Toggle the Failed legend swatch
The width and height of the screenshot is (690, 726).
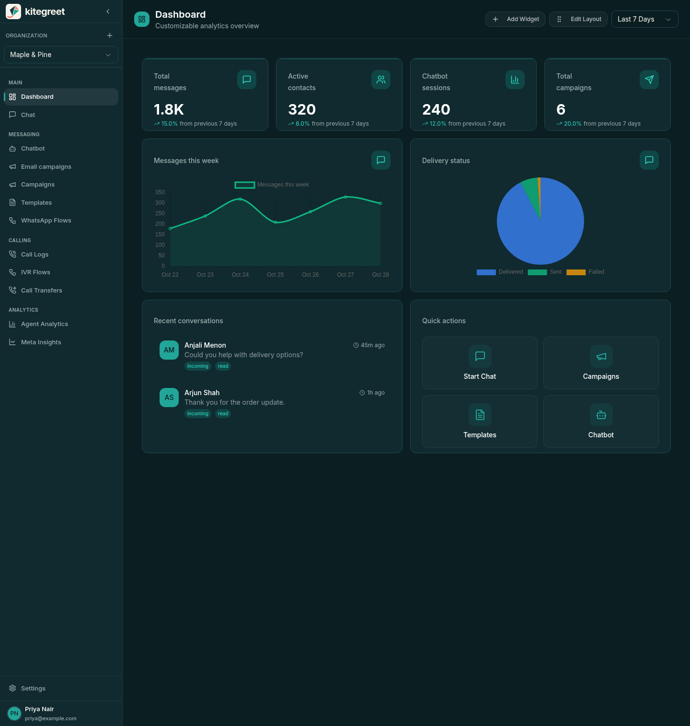(576, 272)
